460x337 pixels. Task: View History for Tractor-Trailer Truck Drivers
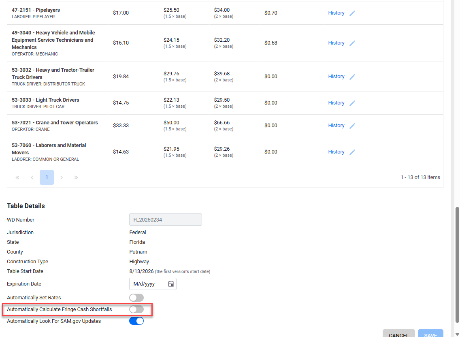(x=336, y=76)
